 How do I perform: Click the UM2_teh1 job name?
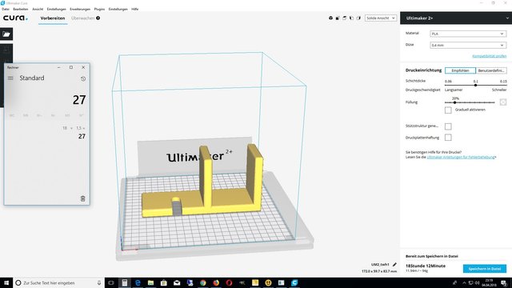coord(380,265)
